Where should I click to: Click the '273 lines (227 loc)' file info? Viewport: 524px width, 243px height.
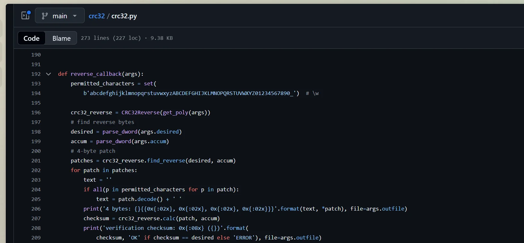click(111, 38)
